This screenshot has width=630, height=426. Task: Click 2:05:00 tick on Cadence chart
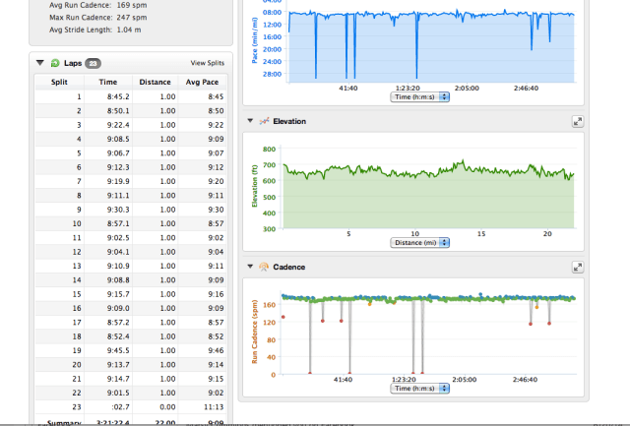[464, 380]
